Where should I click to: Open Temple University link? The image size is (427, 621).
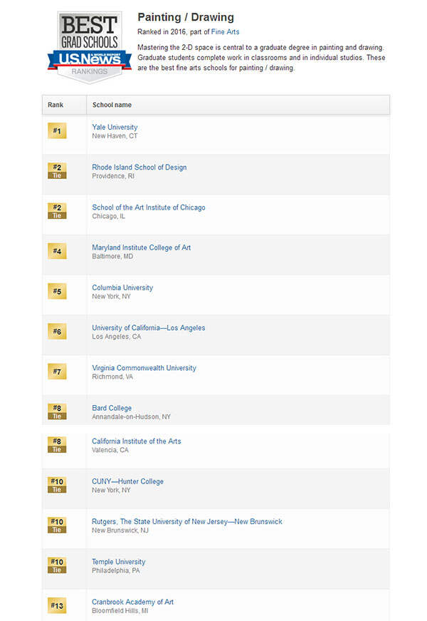tap(119, 562)
